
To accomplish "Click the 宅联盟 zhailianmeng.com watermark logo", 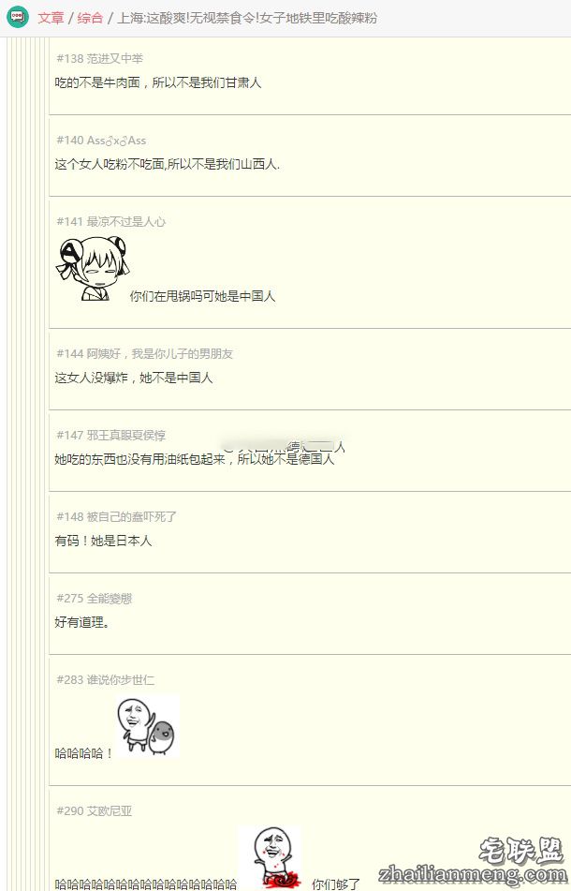I will pos(472,861).
